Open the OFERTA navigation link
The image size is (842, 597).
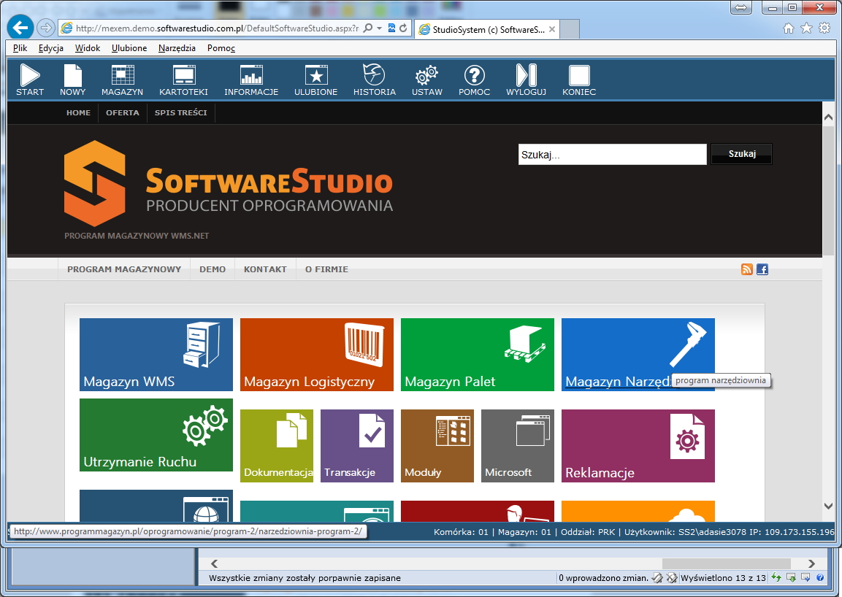123,112
